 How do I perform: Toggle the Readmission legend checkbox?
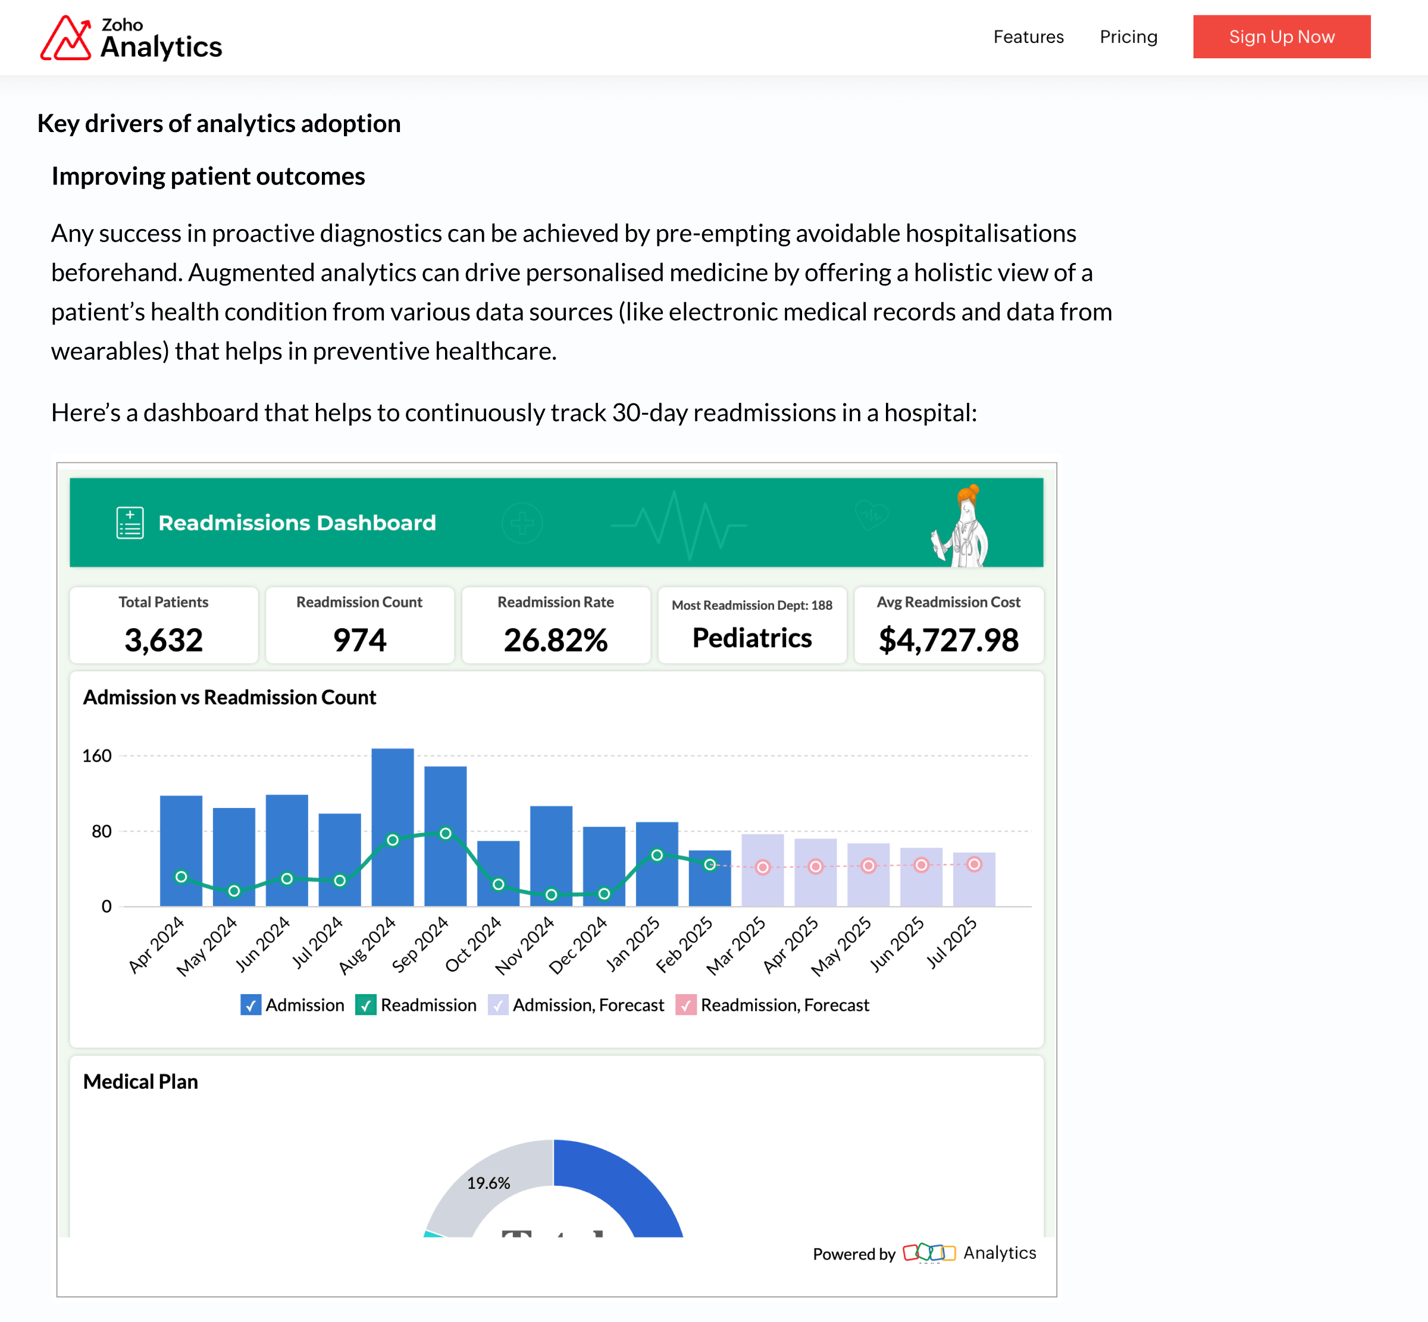coord(365,1005)
